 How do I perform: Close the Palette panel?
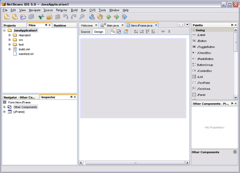tap(236, 25)
